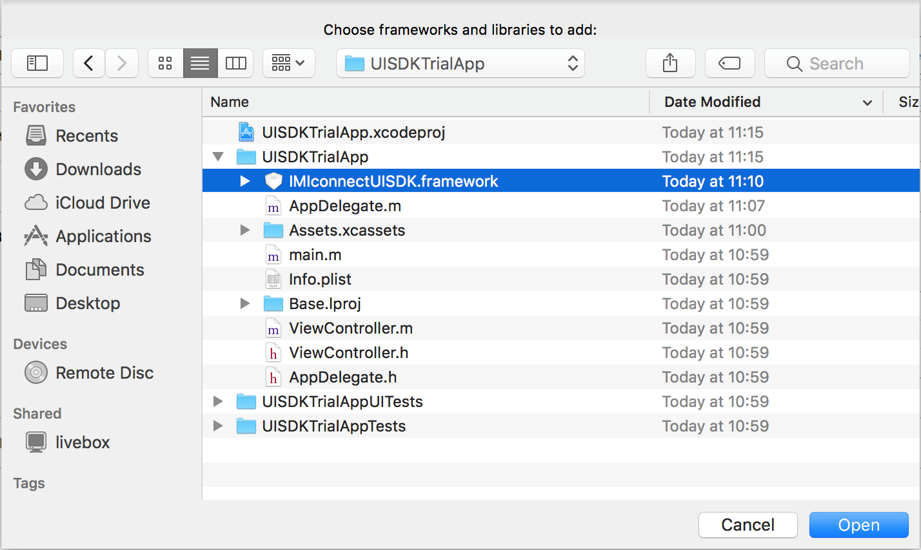Screen dimensions: 921x550
Task: Click the Xcode project file icon
Action: point(246,132)
